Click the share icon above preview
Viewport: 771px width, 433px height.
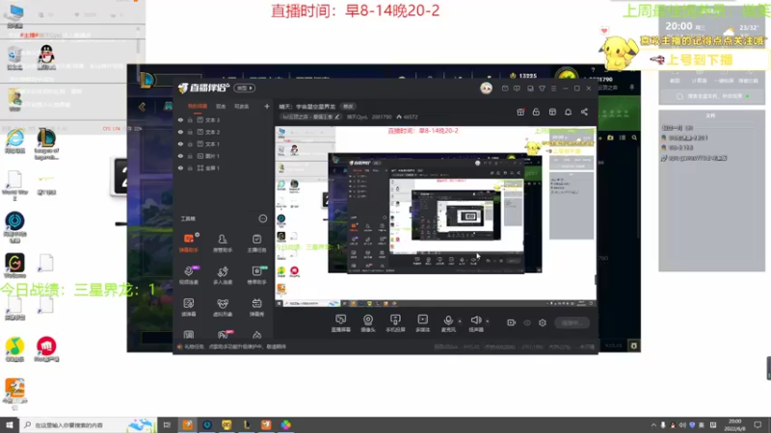click(584, 112)
